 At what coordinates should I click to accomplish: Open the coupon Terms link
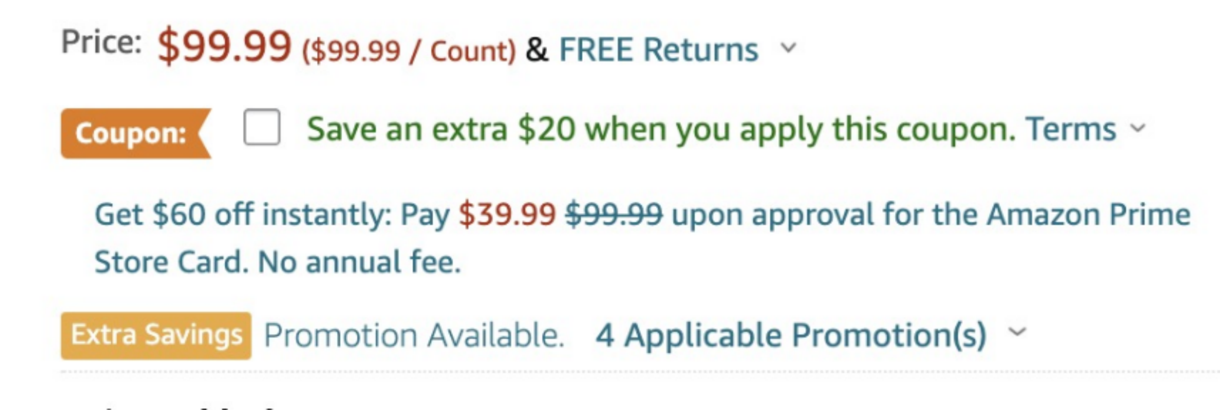point(1071,129)
